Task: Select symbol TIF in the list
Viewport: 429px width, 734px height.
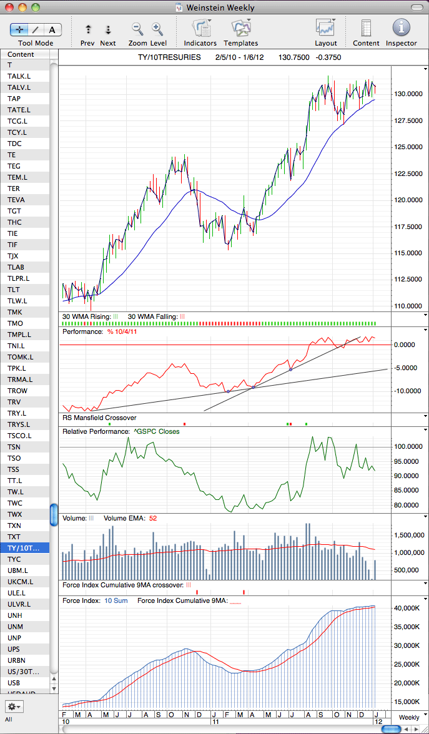Action: tap(25, 245)
